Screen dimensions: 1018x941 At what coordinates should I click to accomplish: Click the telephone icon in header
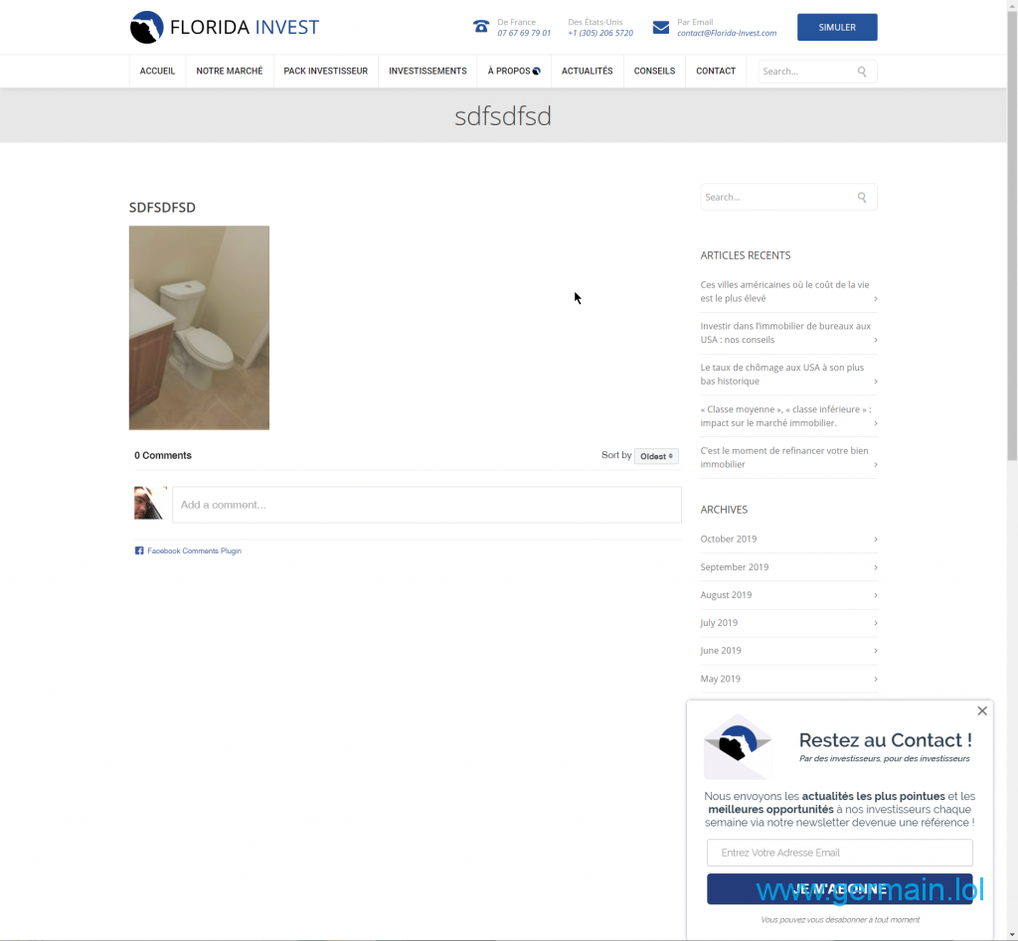pyautogui.click(x=481, y=27)
